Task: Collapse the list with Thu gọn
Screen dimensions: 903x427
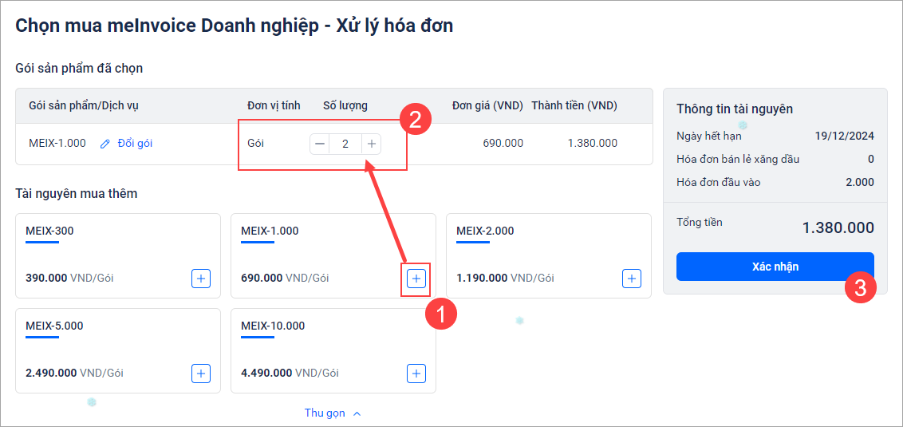Action: coord(333,413)
